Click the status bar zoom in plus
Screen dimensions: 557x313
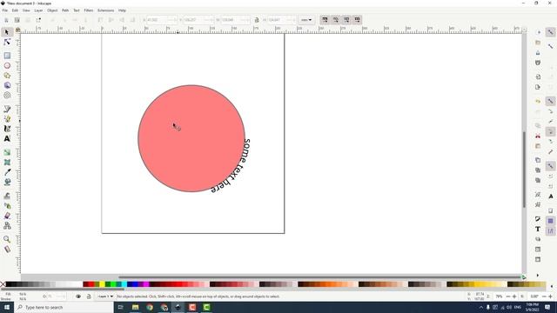514,296
